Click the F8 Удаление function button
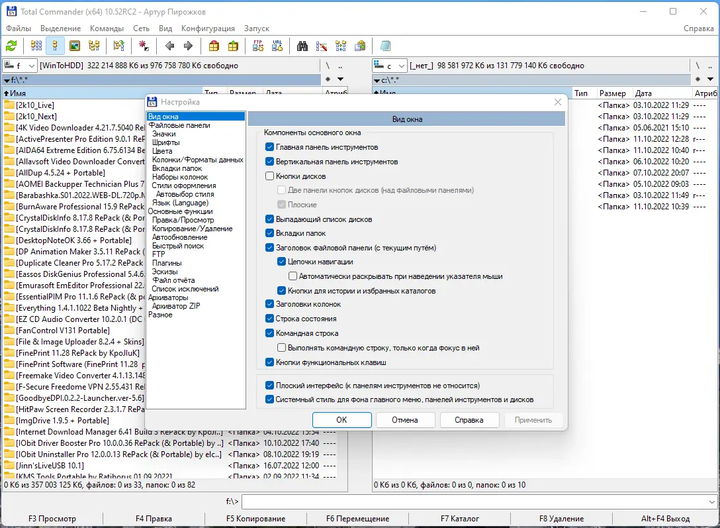Viewport: 720px width, 528px height. (x=562, y=518)
